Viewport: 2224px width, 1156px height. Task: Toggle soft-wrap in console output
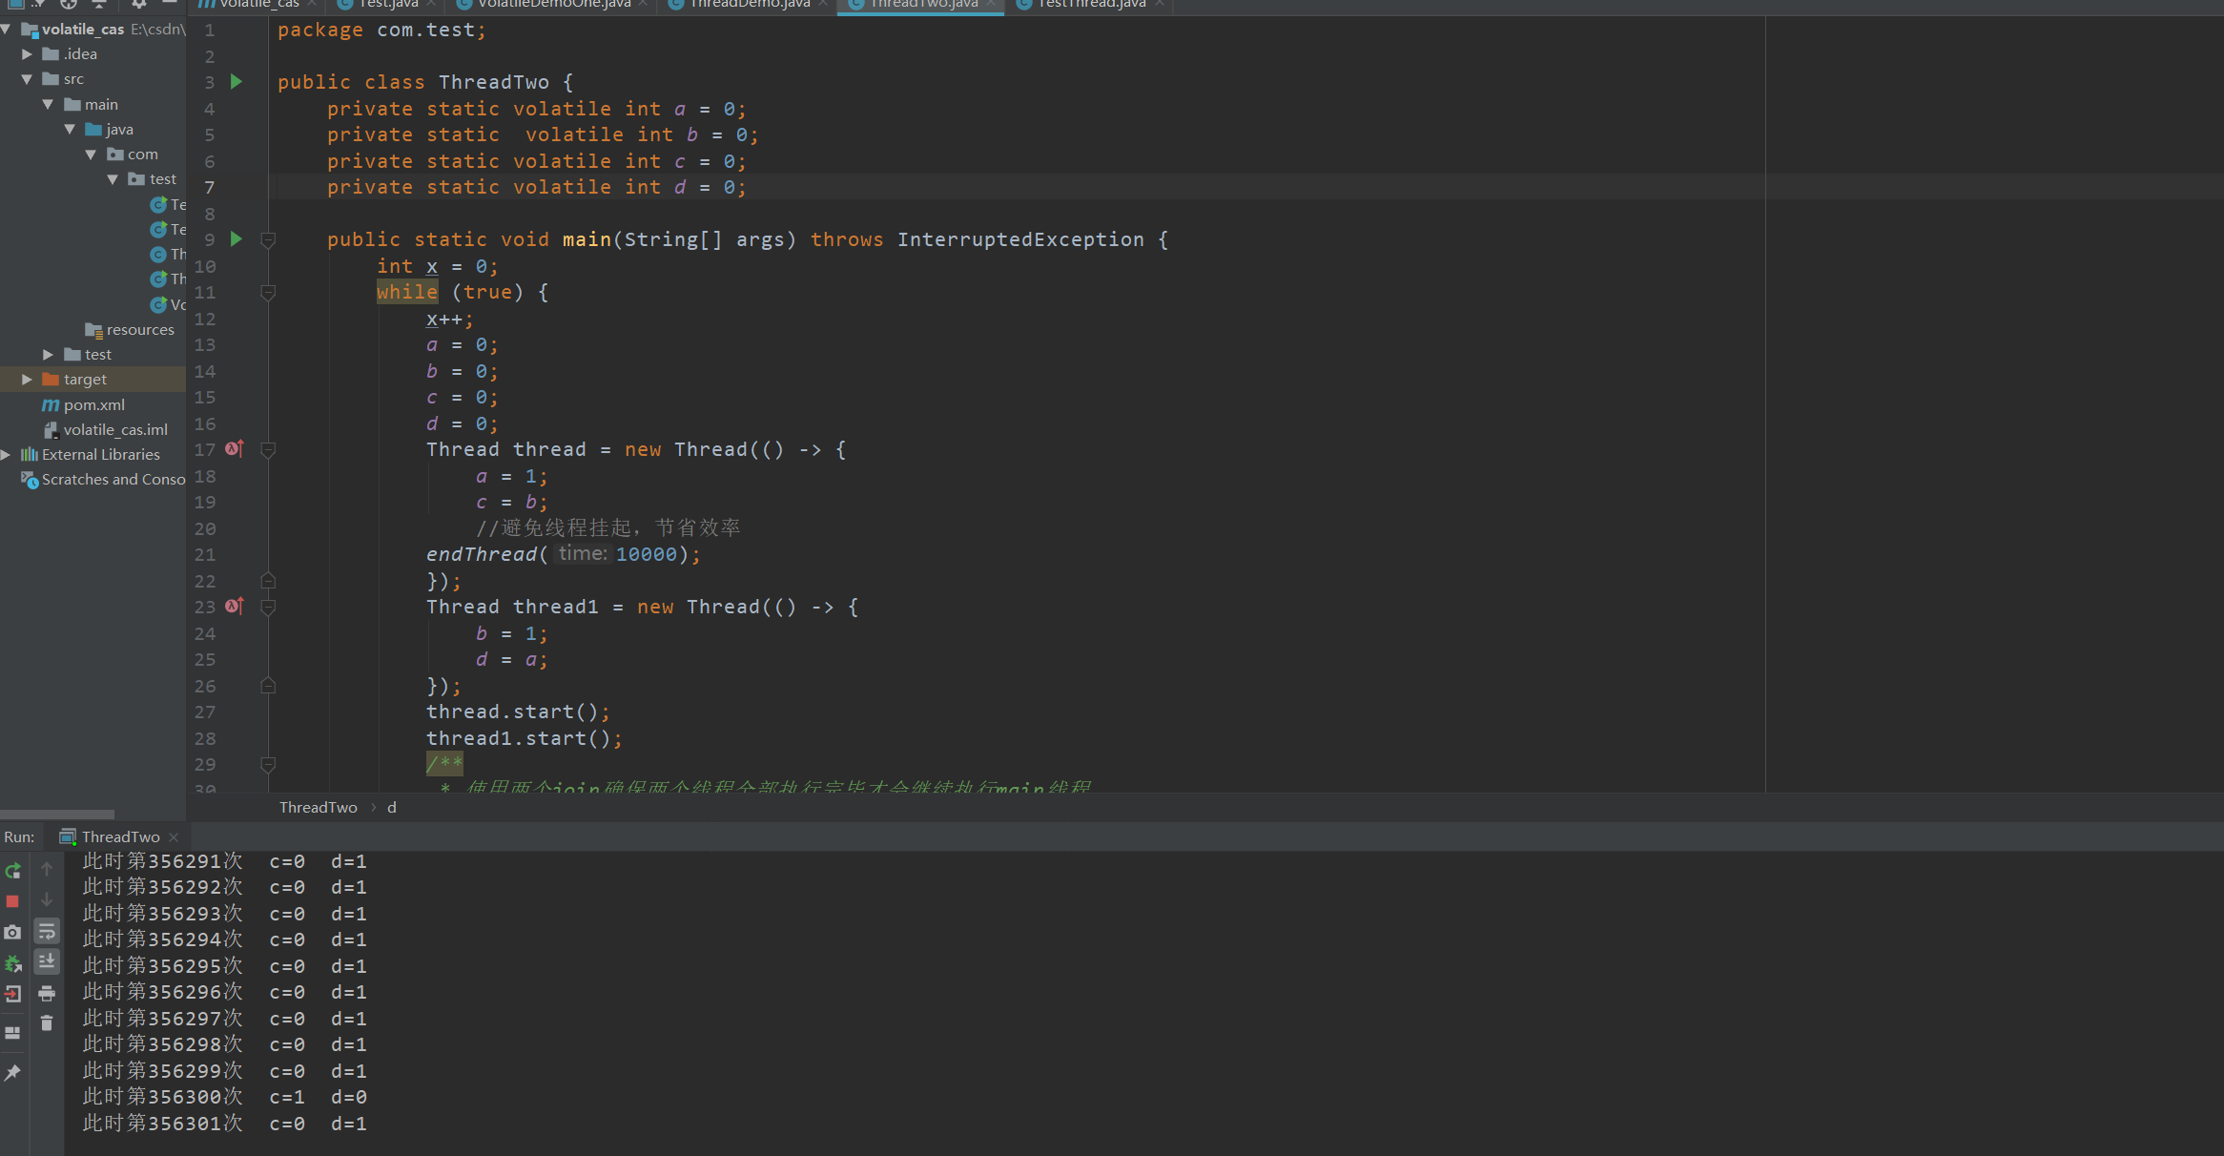coord(46,932)
